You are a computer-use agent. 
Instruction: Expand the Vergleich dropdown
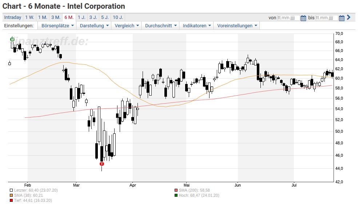click(x=127, y=26)
